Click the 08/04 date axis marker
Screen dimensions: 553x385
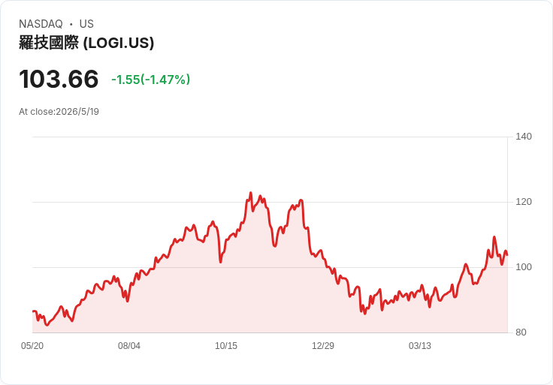tap(129, 345)
